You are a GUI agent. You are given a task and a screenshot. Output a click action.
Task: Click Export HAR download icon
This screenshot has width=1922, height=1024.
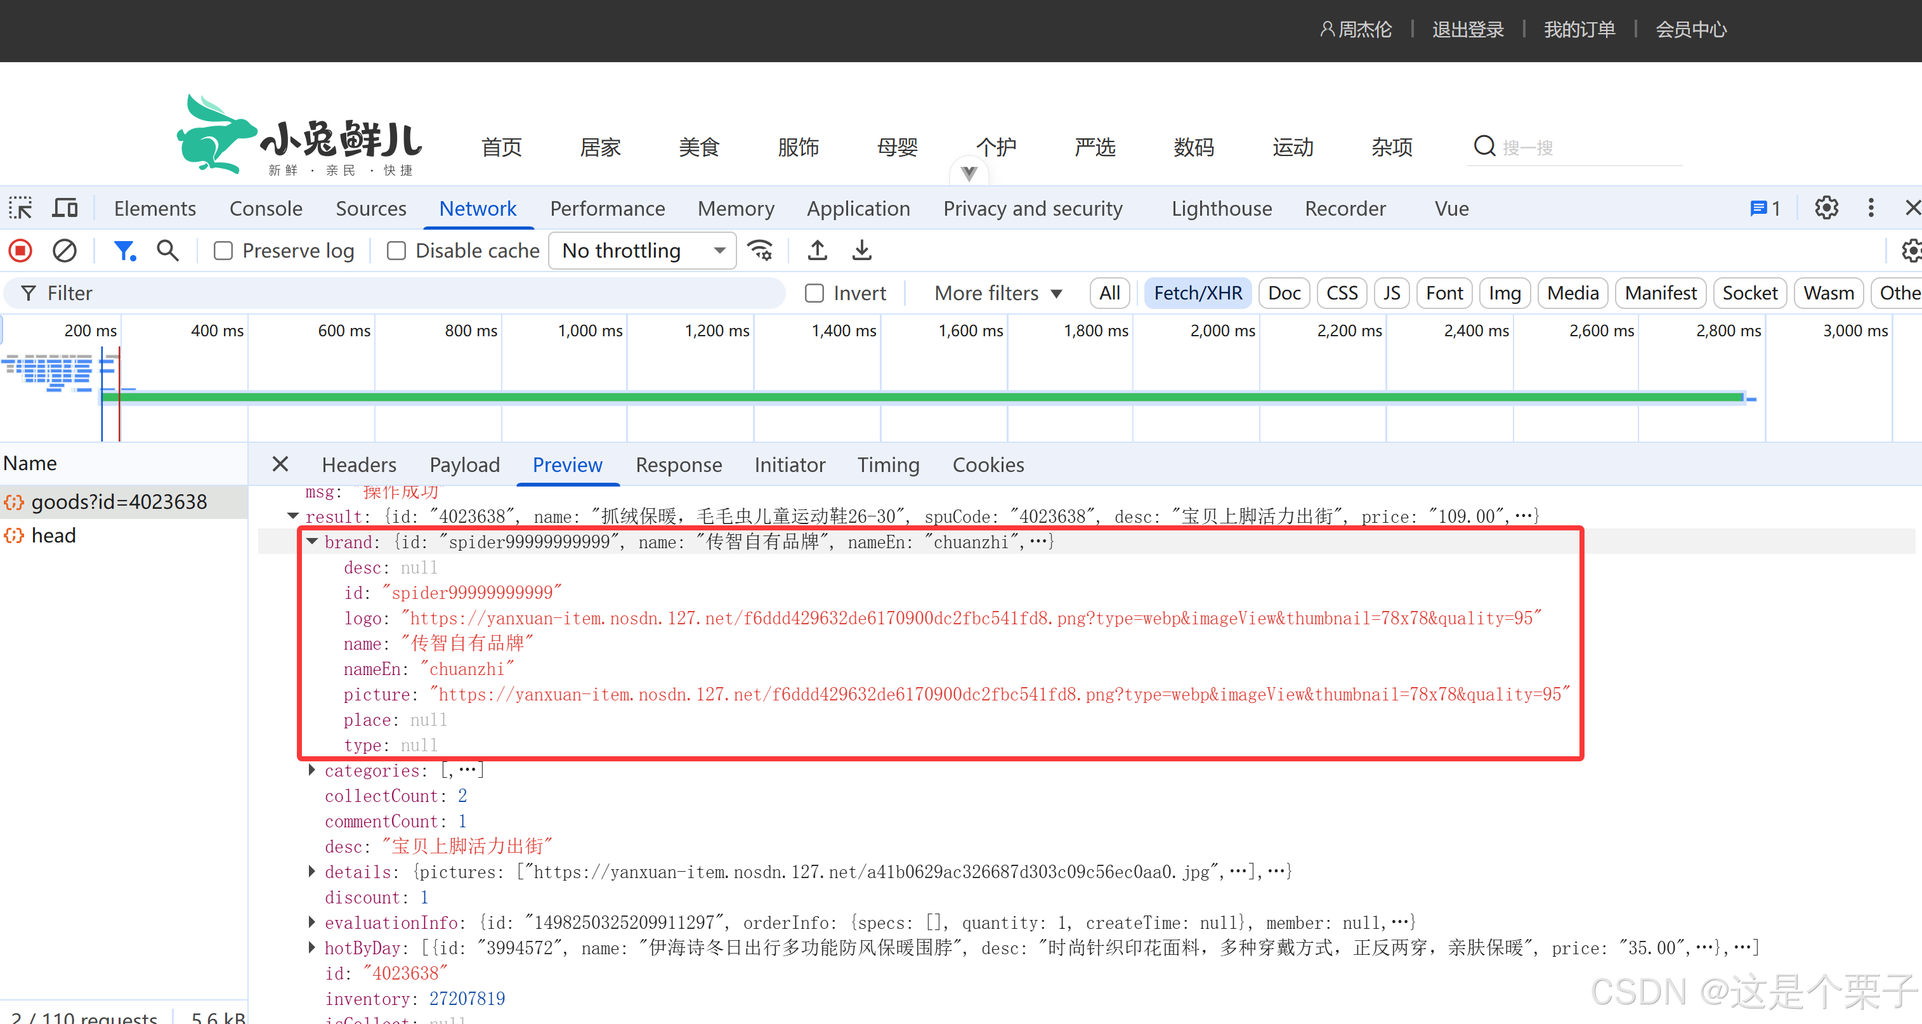point(862,251)
